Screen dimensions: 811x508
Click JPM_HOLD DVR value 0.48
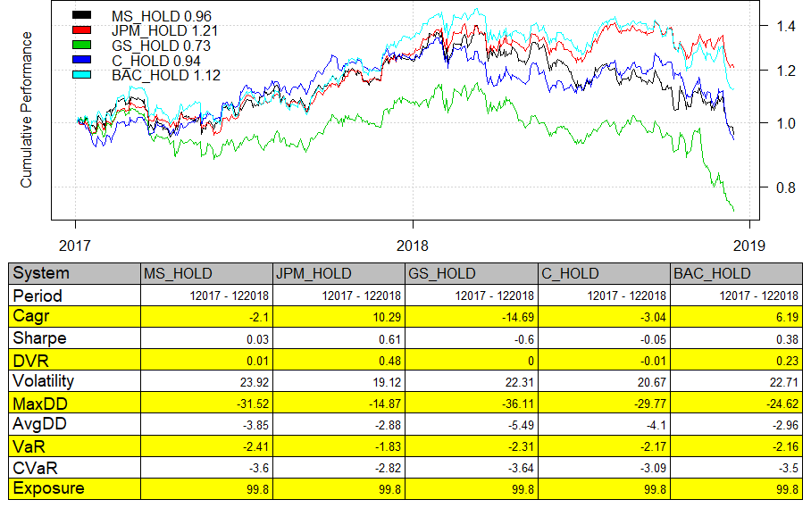390,361
